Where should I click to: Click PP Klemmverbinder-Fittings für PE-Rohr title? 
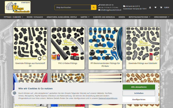pos(105,65)
